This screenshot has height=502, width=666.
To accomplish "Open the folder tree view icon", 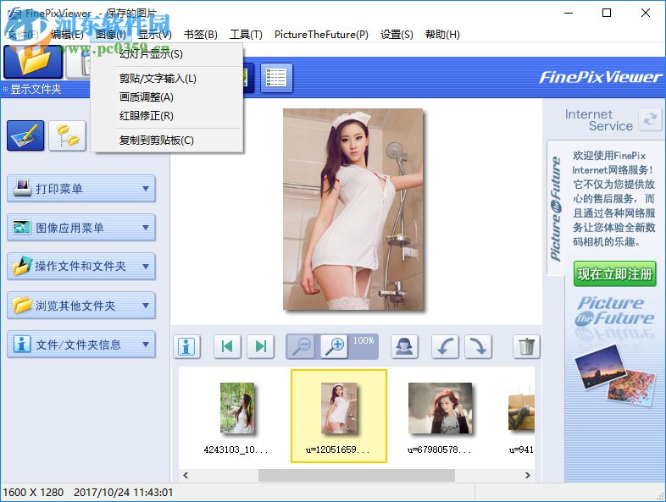I will pyautogui.click(x=68, y=135).
